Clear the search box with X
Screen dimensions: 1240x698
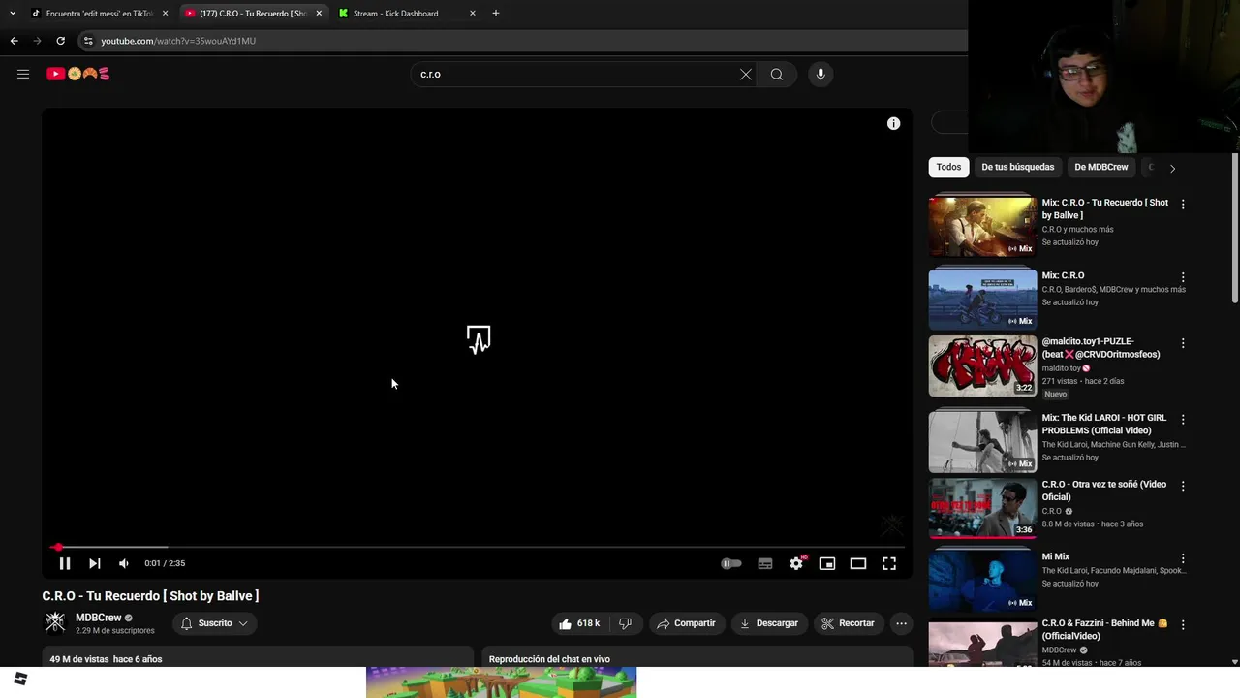tap(746, 74)
